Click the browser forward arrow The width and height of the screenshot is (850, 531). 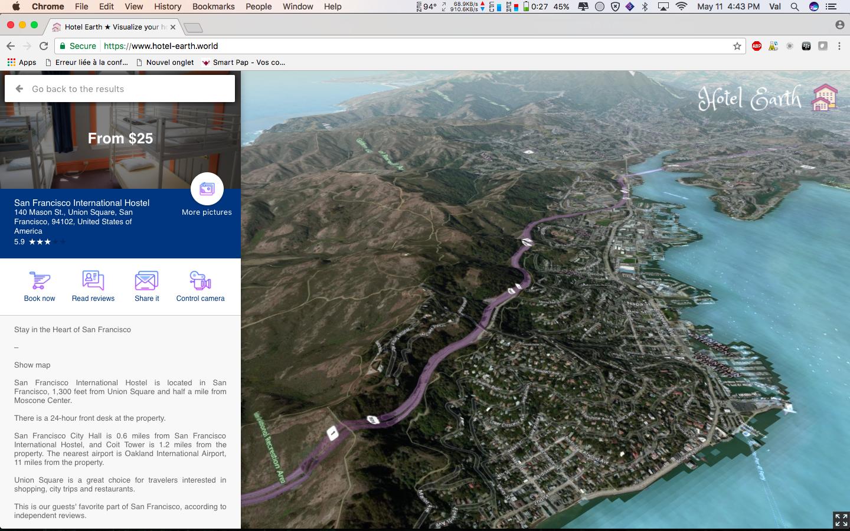tap(27, 46)
